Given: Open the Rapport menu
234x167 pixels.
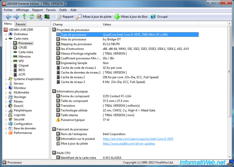Looking at the screenshot, I should click(38, 10).
